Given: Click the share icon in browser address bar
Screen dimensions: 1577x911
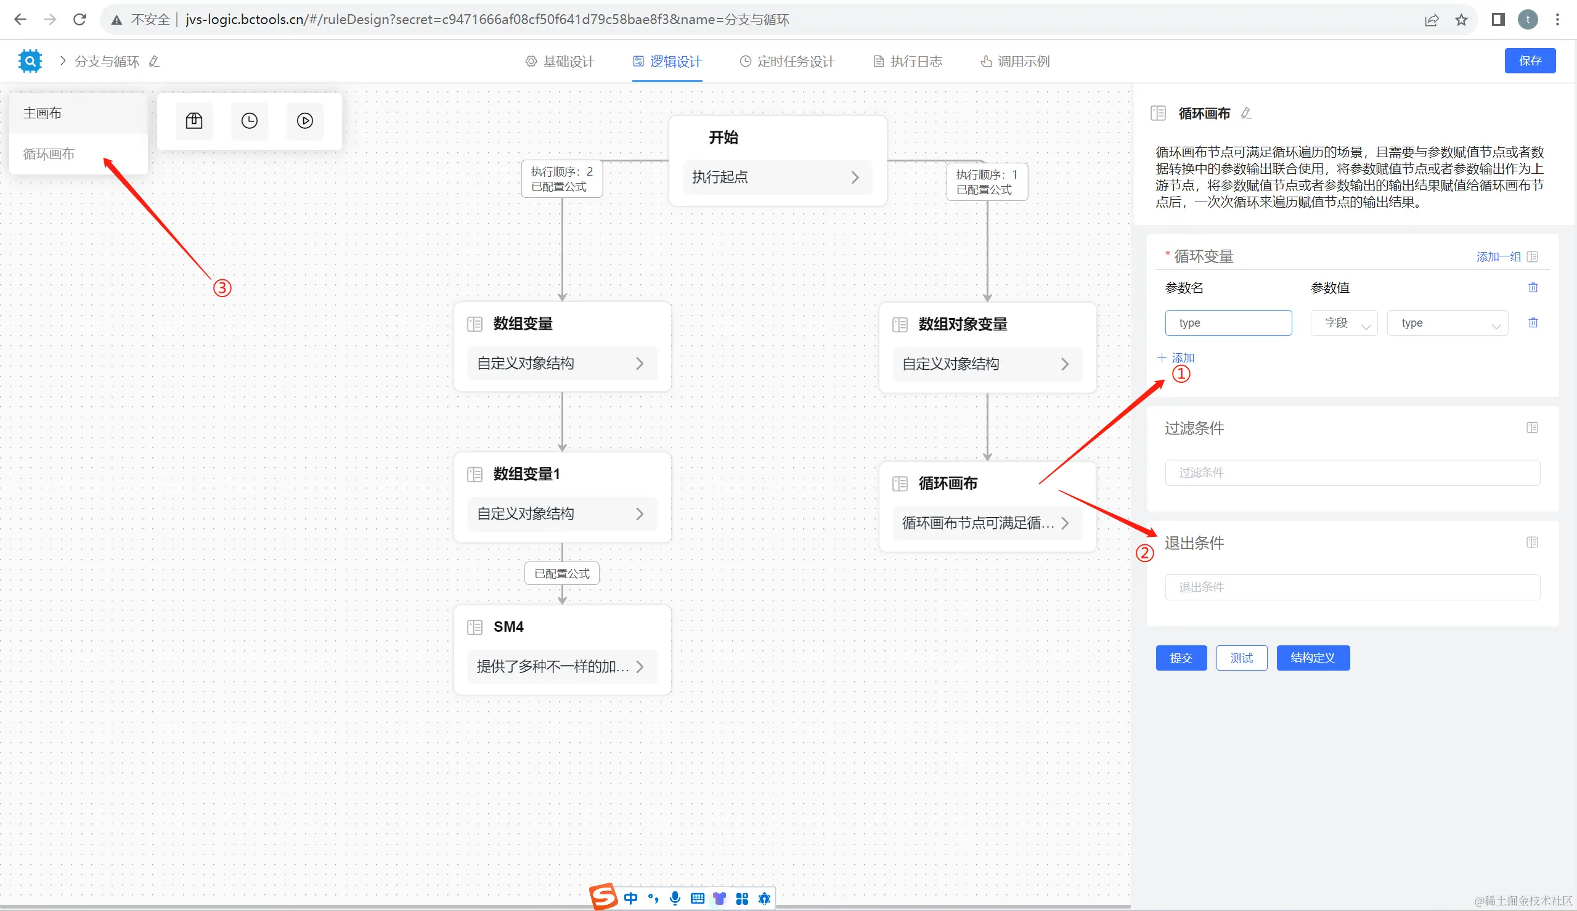Looking at the screenshot, I should pos(1431,20).
